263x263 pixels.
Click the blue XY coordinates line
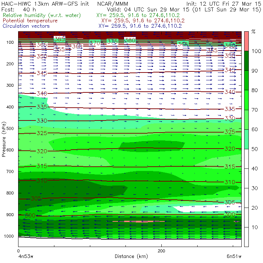[x=140, y=26]
